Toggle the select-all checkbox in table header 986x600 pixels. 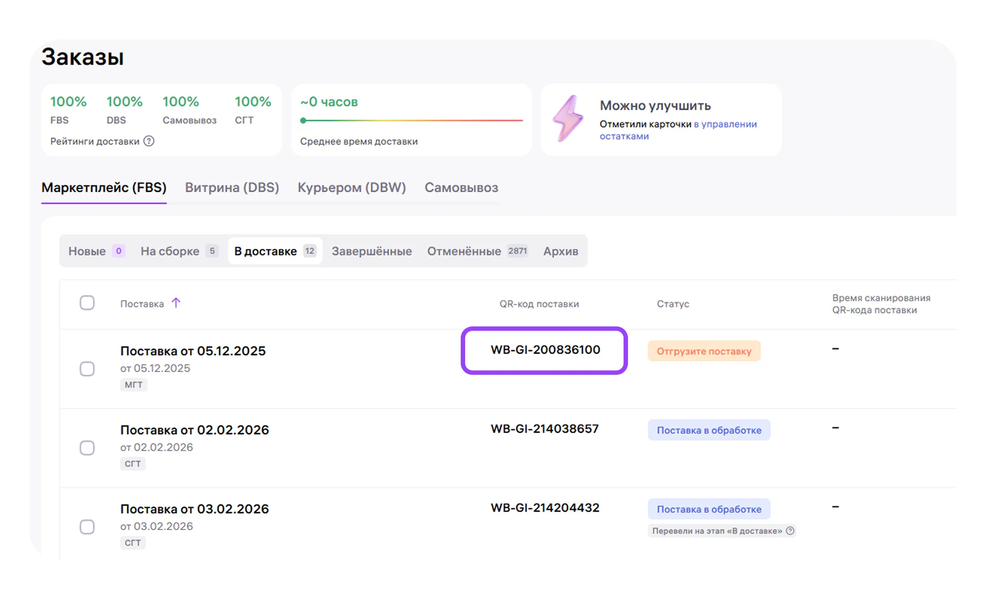pos(87,303)
